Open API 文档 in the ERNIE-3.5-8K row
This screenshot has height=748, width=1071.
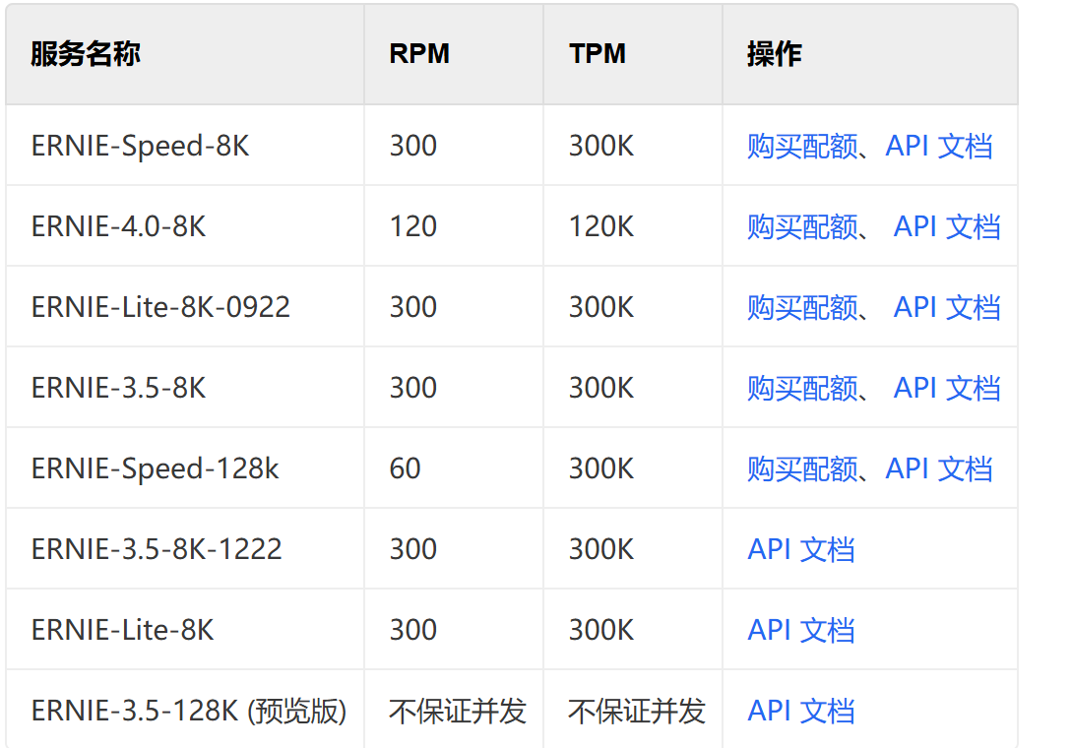coord(947,388)
